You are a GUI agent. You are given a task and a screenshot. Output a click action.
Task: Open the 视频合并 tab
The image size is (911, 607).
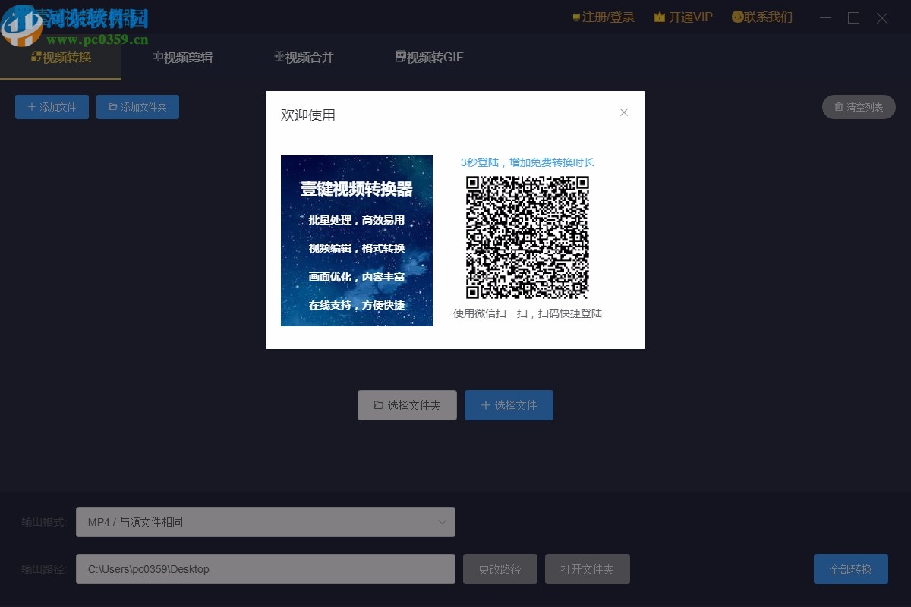point(304,57)
